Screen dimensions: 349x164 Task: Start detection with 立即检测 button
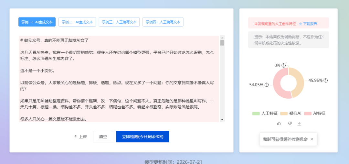click(143, 137)
